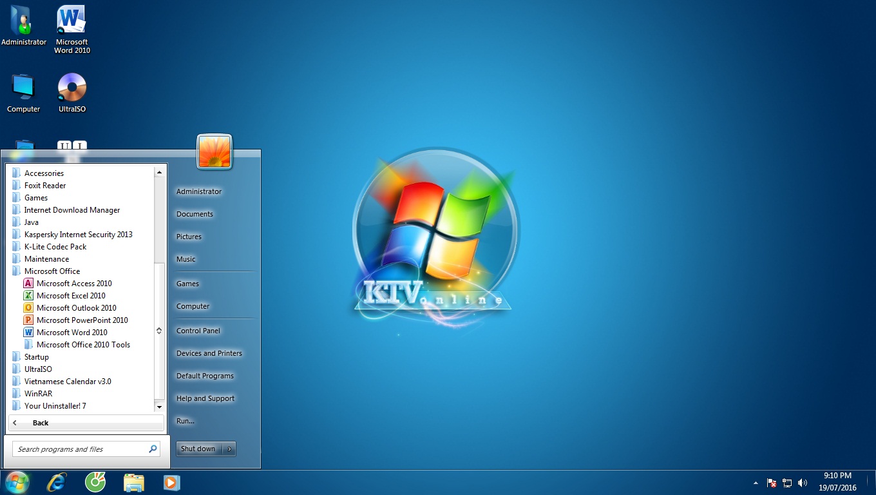Click the programs list scroll-down arrow

pyautogui.click(x=159, y=407)
